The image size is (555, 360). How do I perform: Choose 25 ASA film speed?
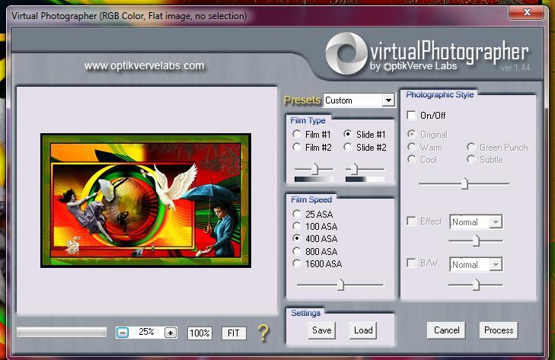(x=297, y=214)
